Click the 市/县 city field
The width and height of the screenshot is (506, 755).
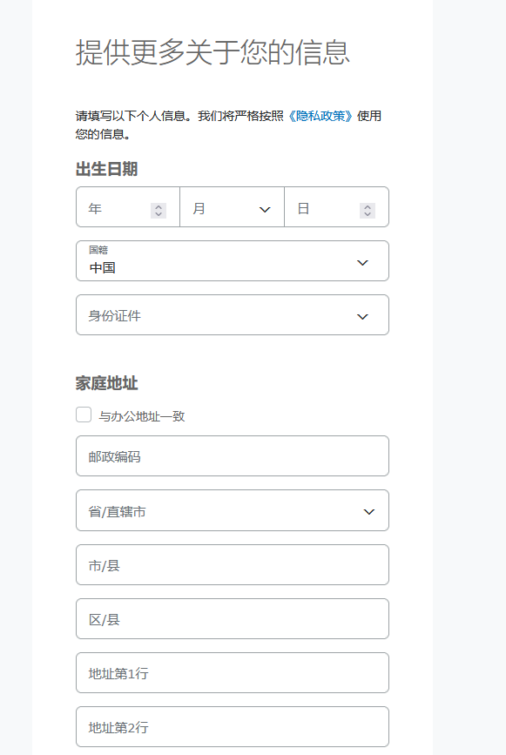(231, 564)
